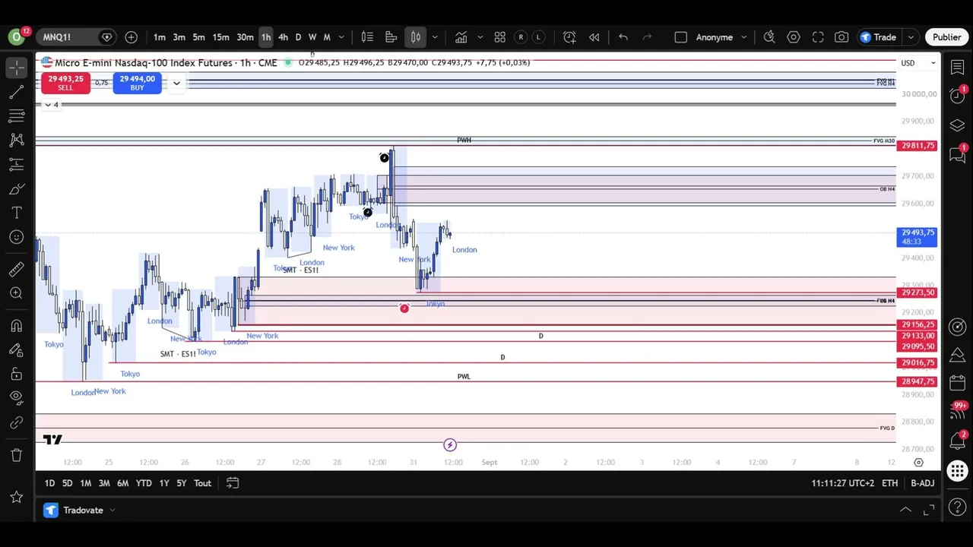
Task: Switch to the 1m timeframe
Action: click(x=160, y=37)
